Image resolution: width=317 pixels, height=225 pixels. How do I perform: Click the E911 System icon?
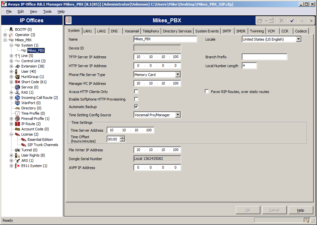pos(18,166)
